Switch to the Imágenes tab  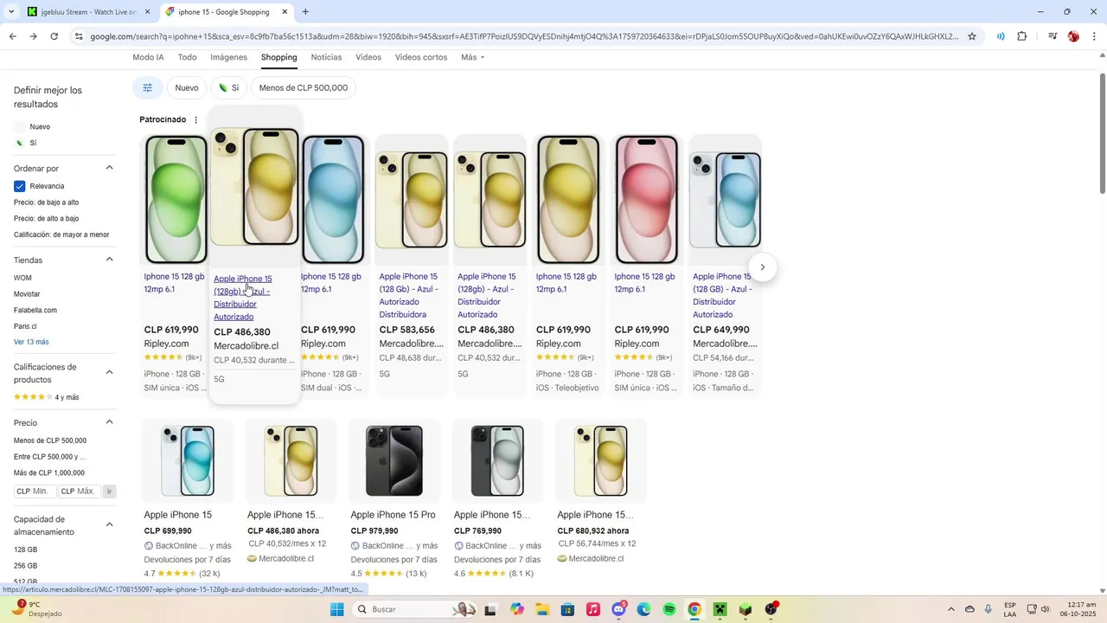(x=228, y=57)
